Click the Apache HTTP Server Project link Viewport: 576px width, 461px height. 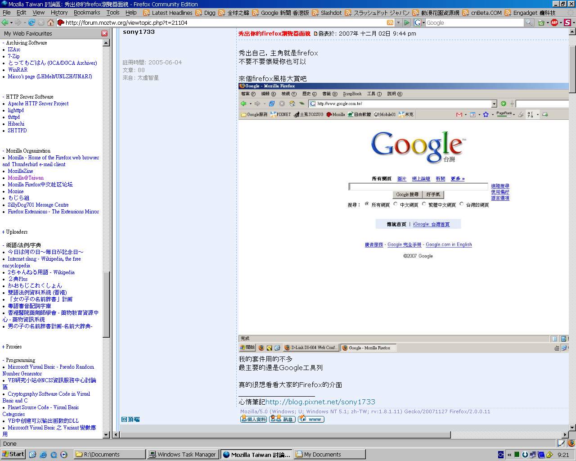coord(38,104)
